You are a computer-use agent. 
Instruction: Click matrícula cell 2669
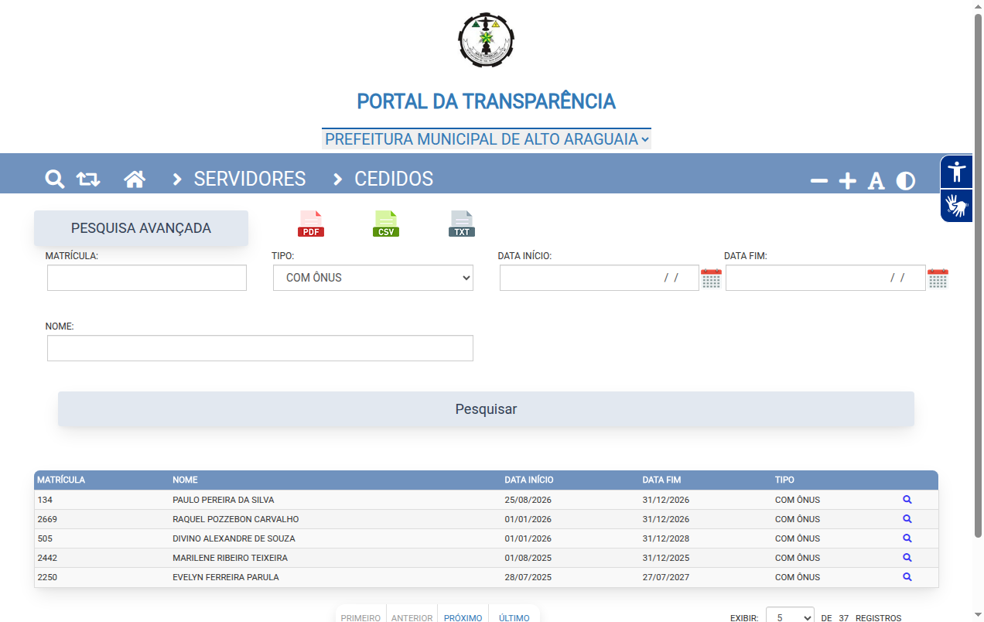pyautogui.click(x=47, y=519)
